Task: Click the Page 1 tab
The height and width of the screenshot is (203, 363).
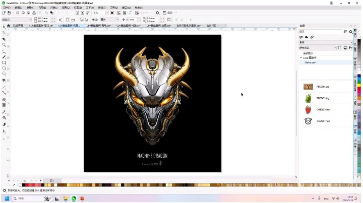Action: pos(51,180)
